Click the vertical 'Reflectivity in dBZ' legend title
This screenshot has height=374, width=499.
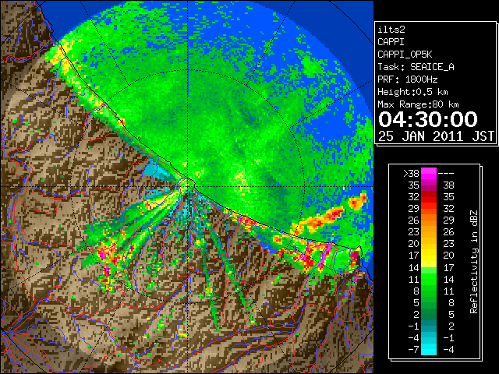coord(474,262)
